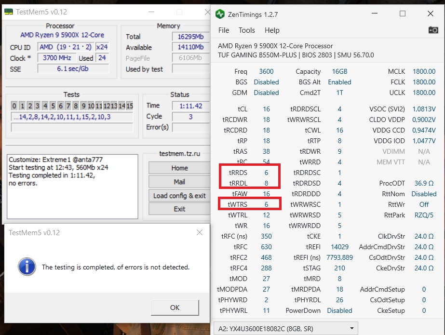Click the VSOC (SVI2) value 1,0813V

coord(424,109)
